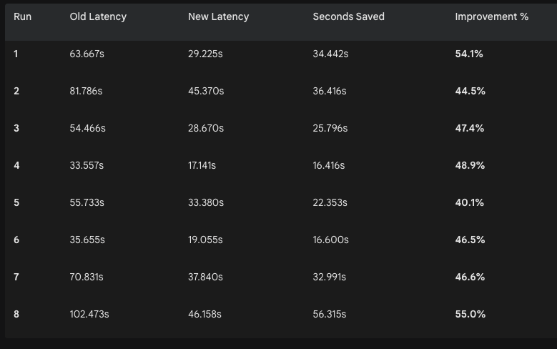This screenshot has width=557, height=349.
Task: Click the 54.1% improvement value
Action: (469, 54)
